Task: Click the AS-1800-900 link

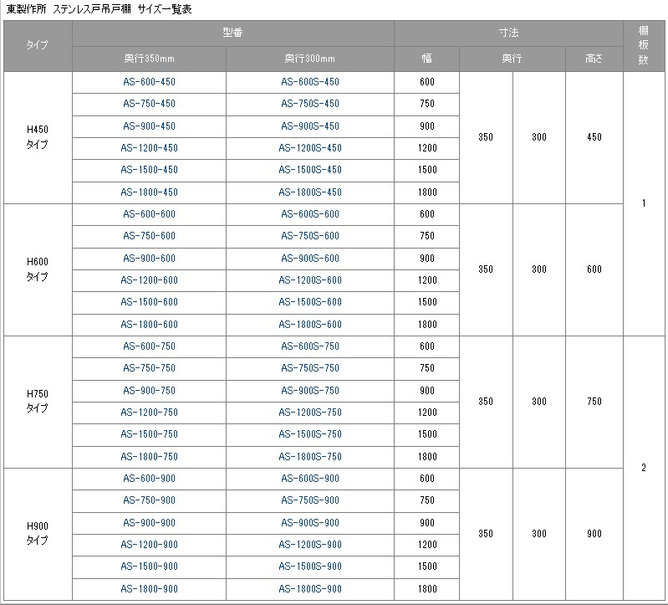Action: pos(149,589)
